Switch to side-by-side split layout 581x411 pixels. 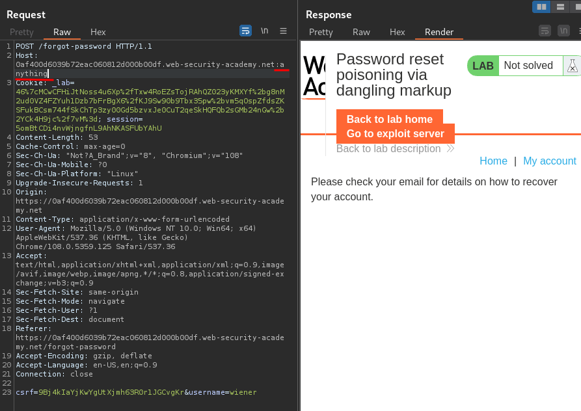click(x=541, y=7)
